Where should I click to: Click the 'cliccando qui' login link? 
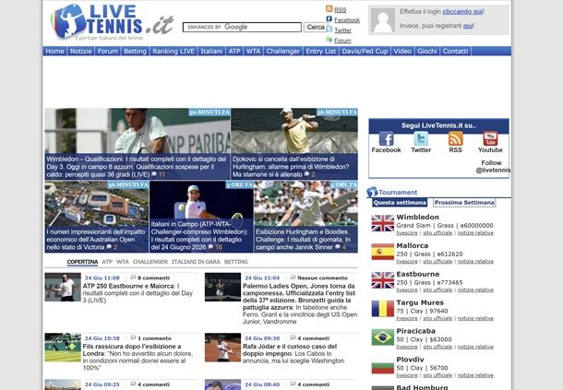462,11
